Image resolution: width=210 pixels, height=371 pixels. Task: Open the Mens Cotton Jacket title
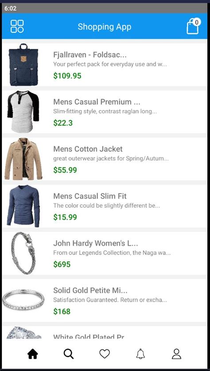[x=88, y=149]
